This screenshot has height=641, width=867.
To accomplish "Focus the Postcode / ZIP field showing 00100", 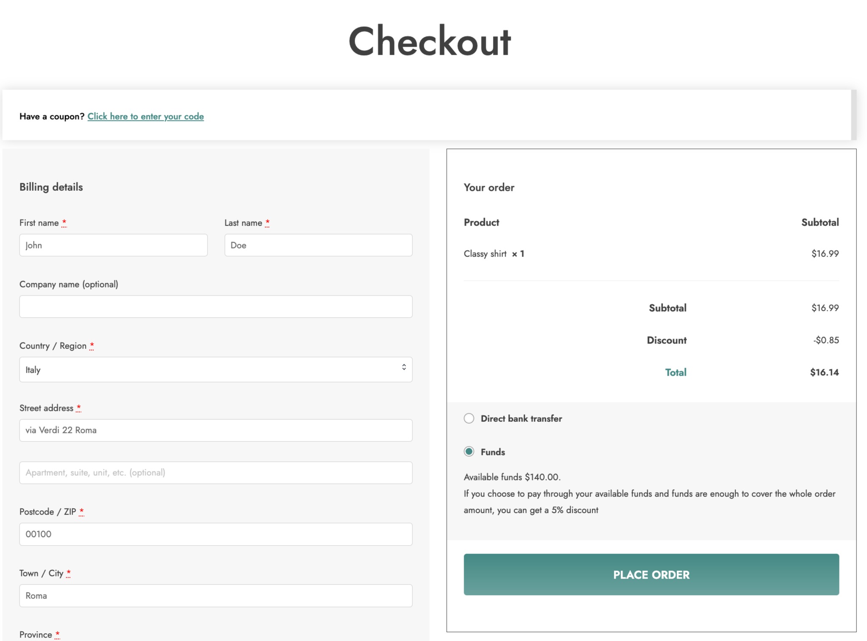I will pyautogui.click(x=215, y=534).
